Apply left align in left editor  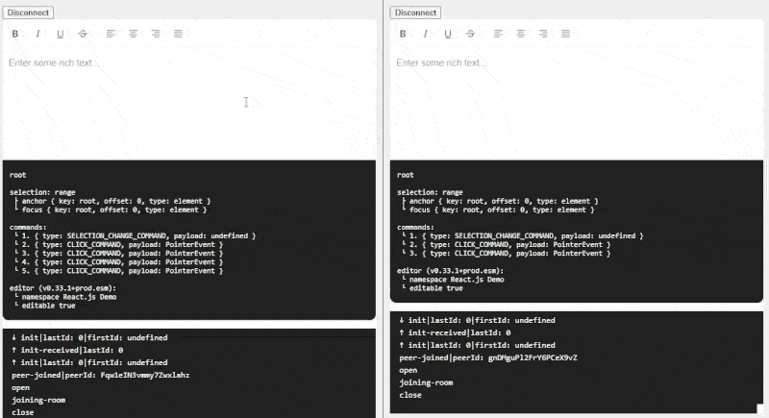tap(111, 34)
